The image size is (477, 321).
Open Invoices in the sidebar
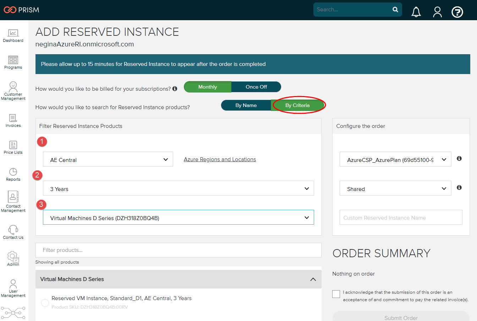coord(13,121)
